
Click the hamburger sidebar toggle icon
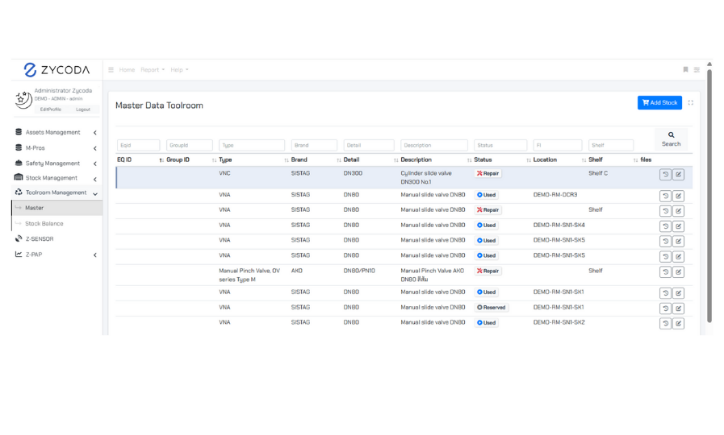111,70
